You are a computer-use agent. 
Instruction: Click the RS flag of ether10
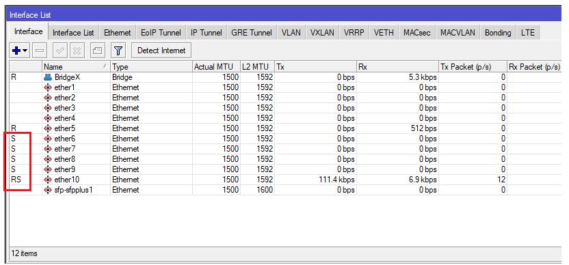coord(16,180)
